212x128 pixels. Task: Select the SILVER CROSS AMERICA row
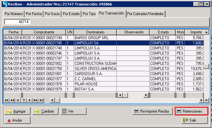(104, 69)
